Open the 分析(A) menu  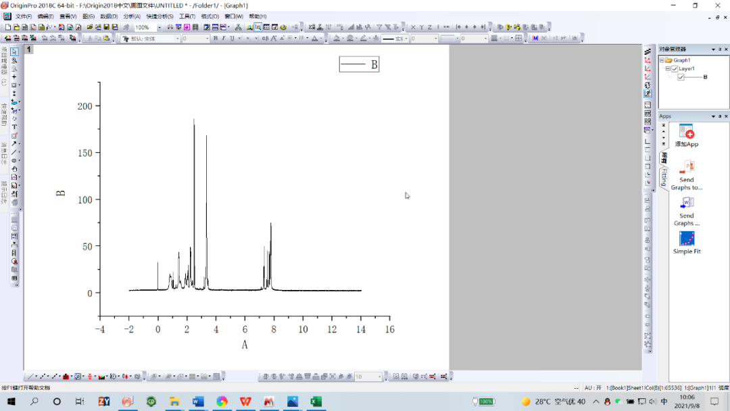[x=132, y=16]
